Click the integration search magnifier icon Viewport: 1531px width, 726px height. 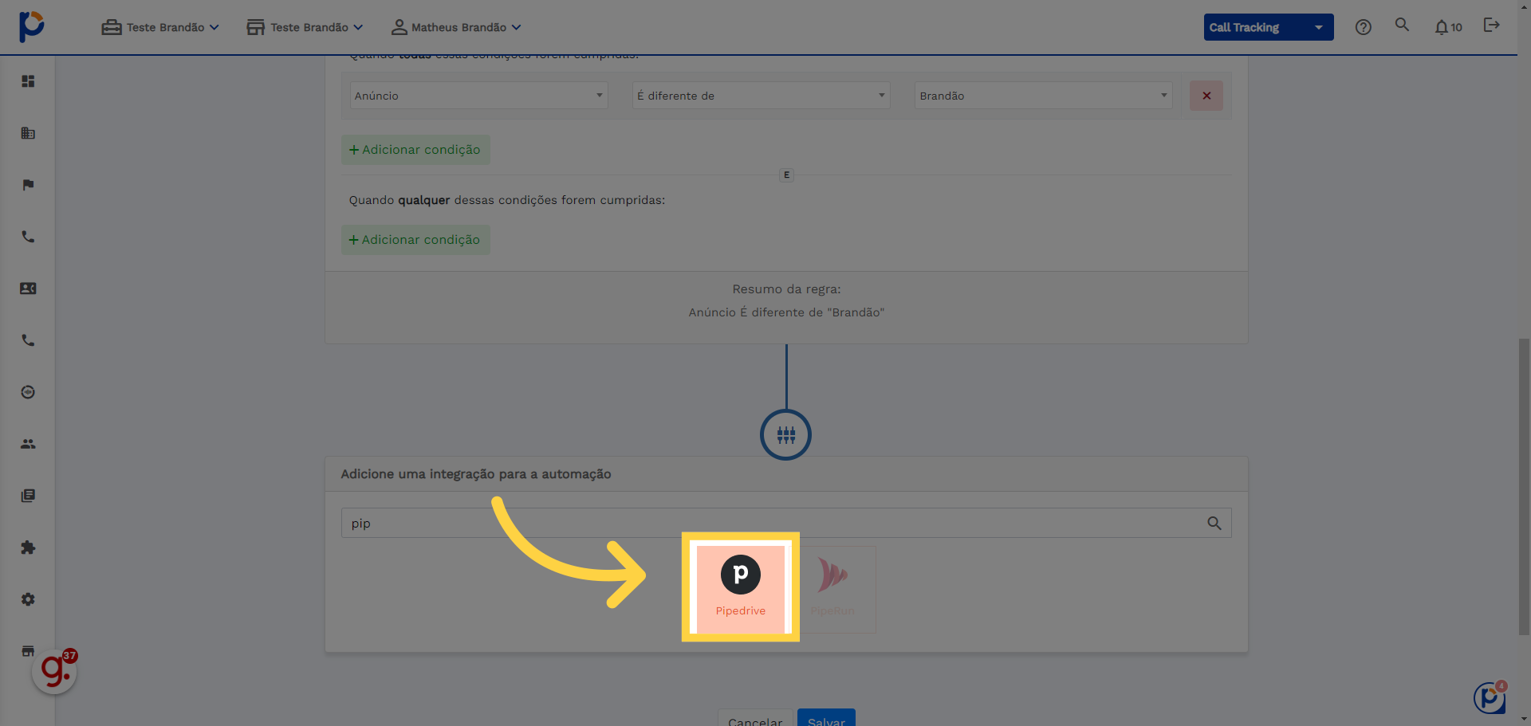(1214, 523)
